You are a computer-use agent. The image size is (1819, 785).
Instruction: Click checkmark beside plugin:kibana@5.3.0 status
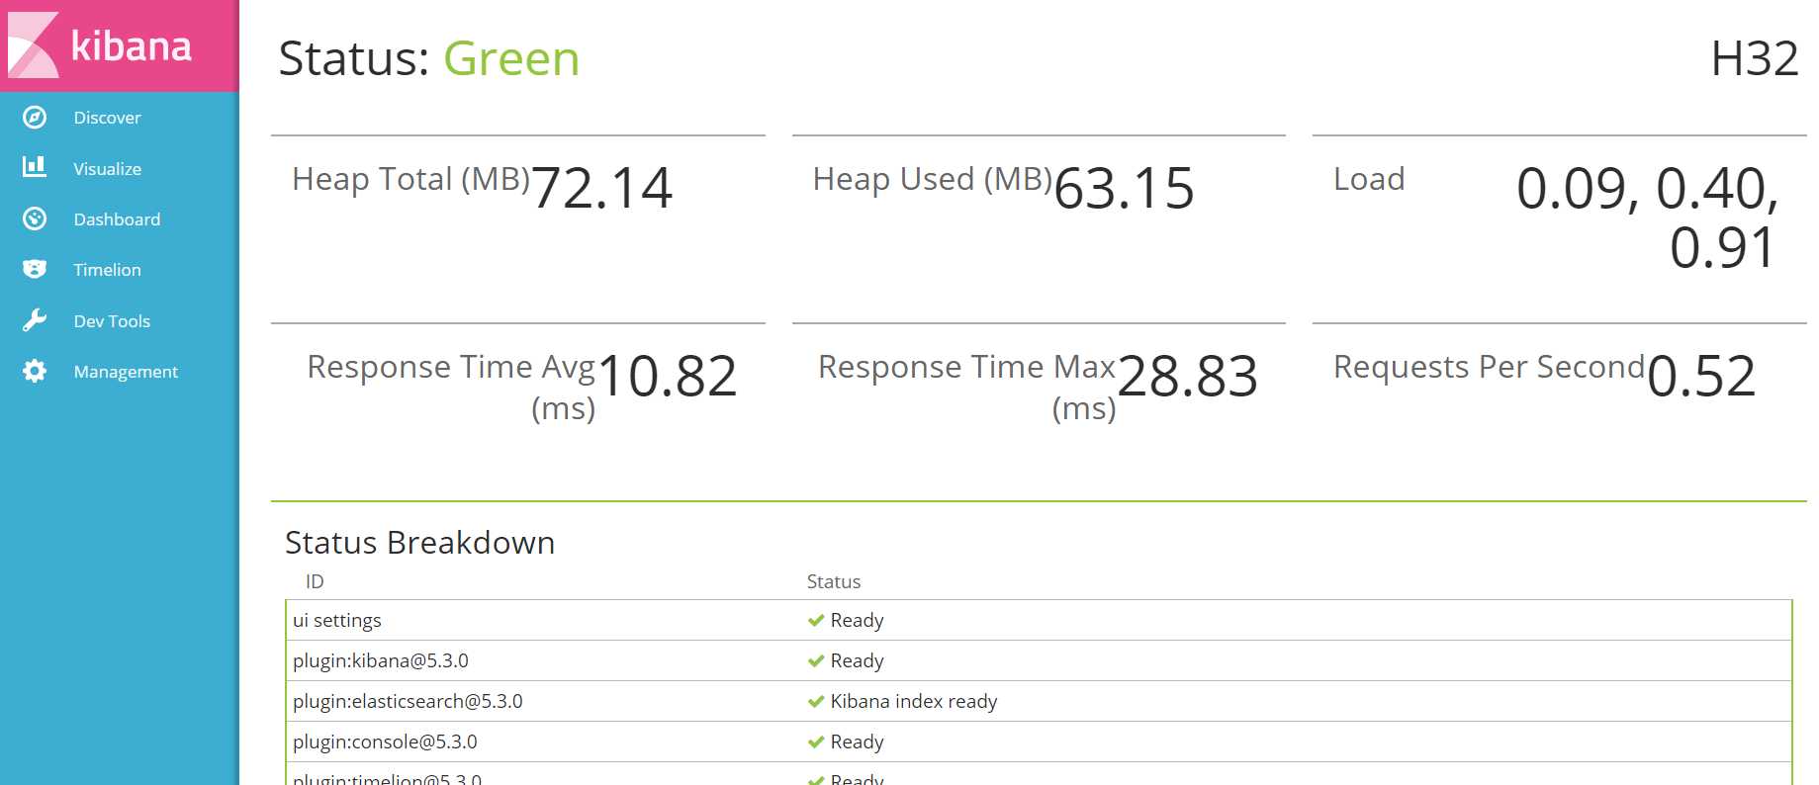[x=816, y=661]
